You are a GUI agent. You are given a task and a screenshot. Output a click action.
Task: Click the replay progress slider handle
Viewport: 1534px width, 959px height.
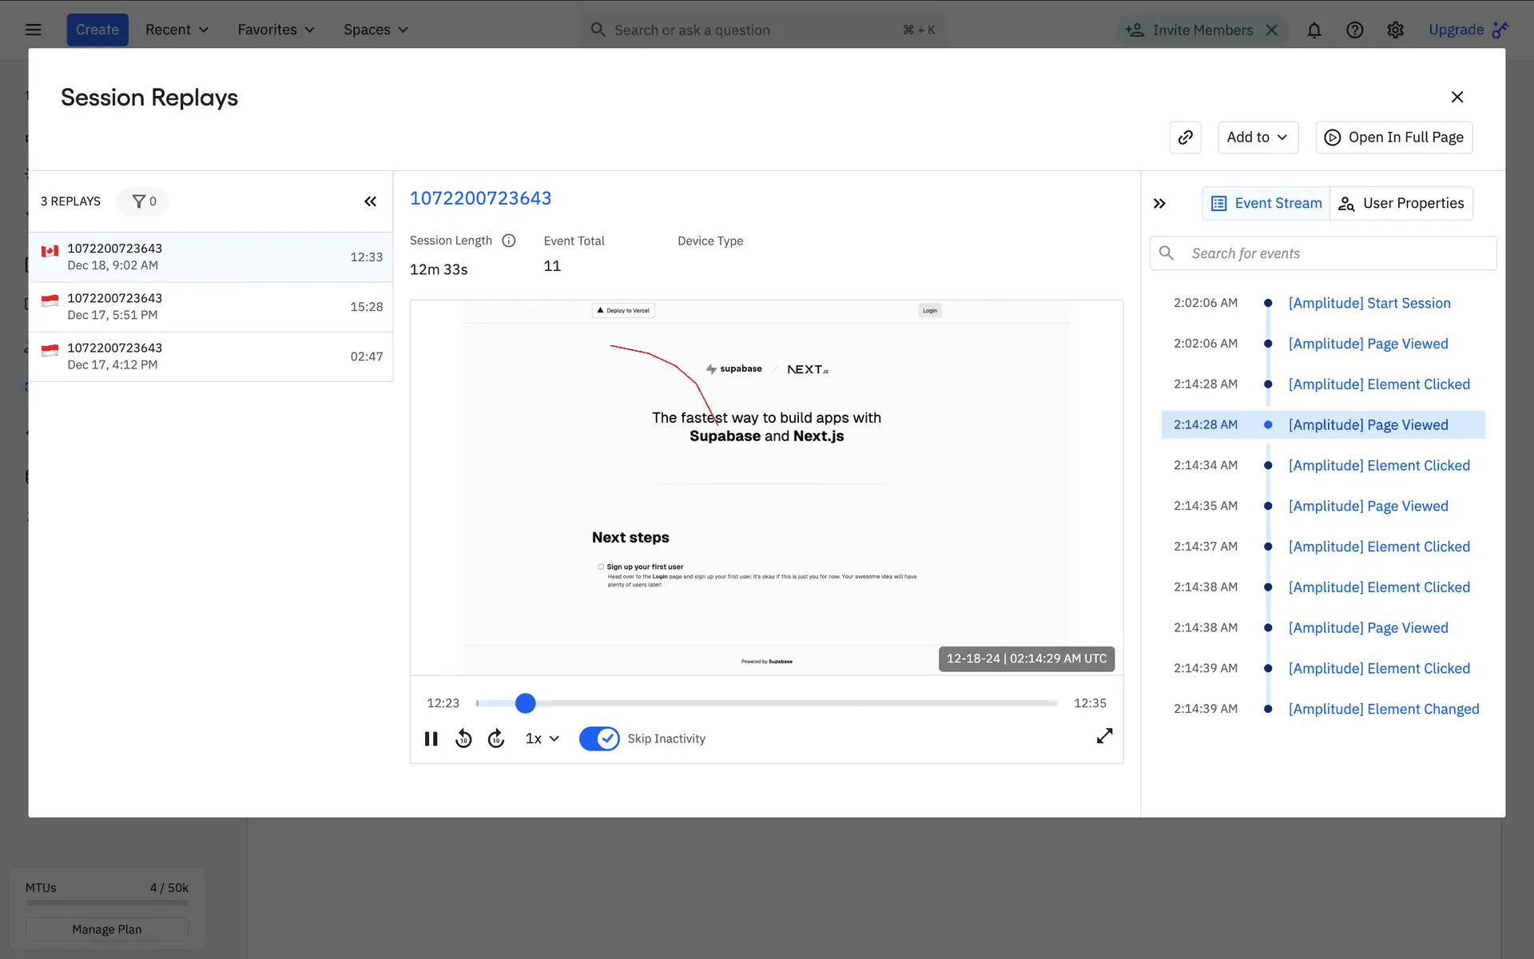pyautogui.click(x=525, y=703)
